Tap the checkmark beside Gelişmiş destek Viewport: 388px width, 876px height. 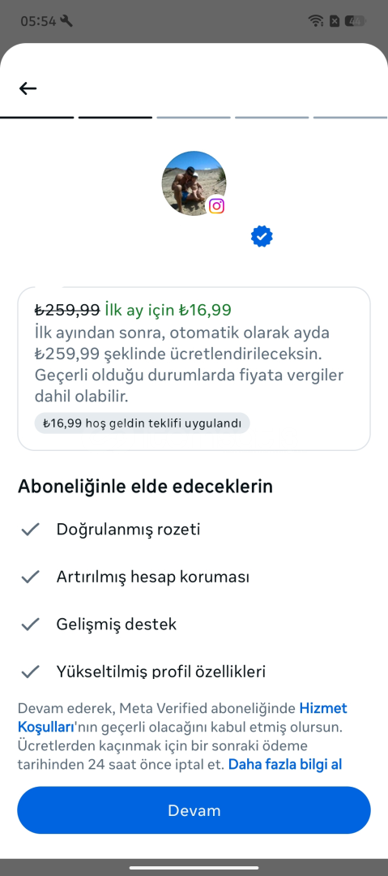[x=30, y=624]
